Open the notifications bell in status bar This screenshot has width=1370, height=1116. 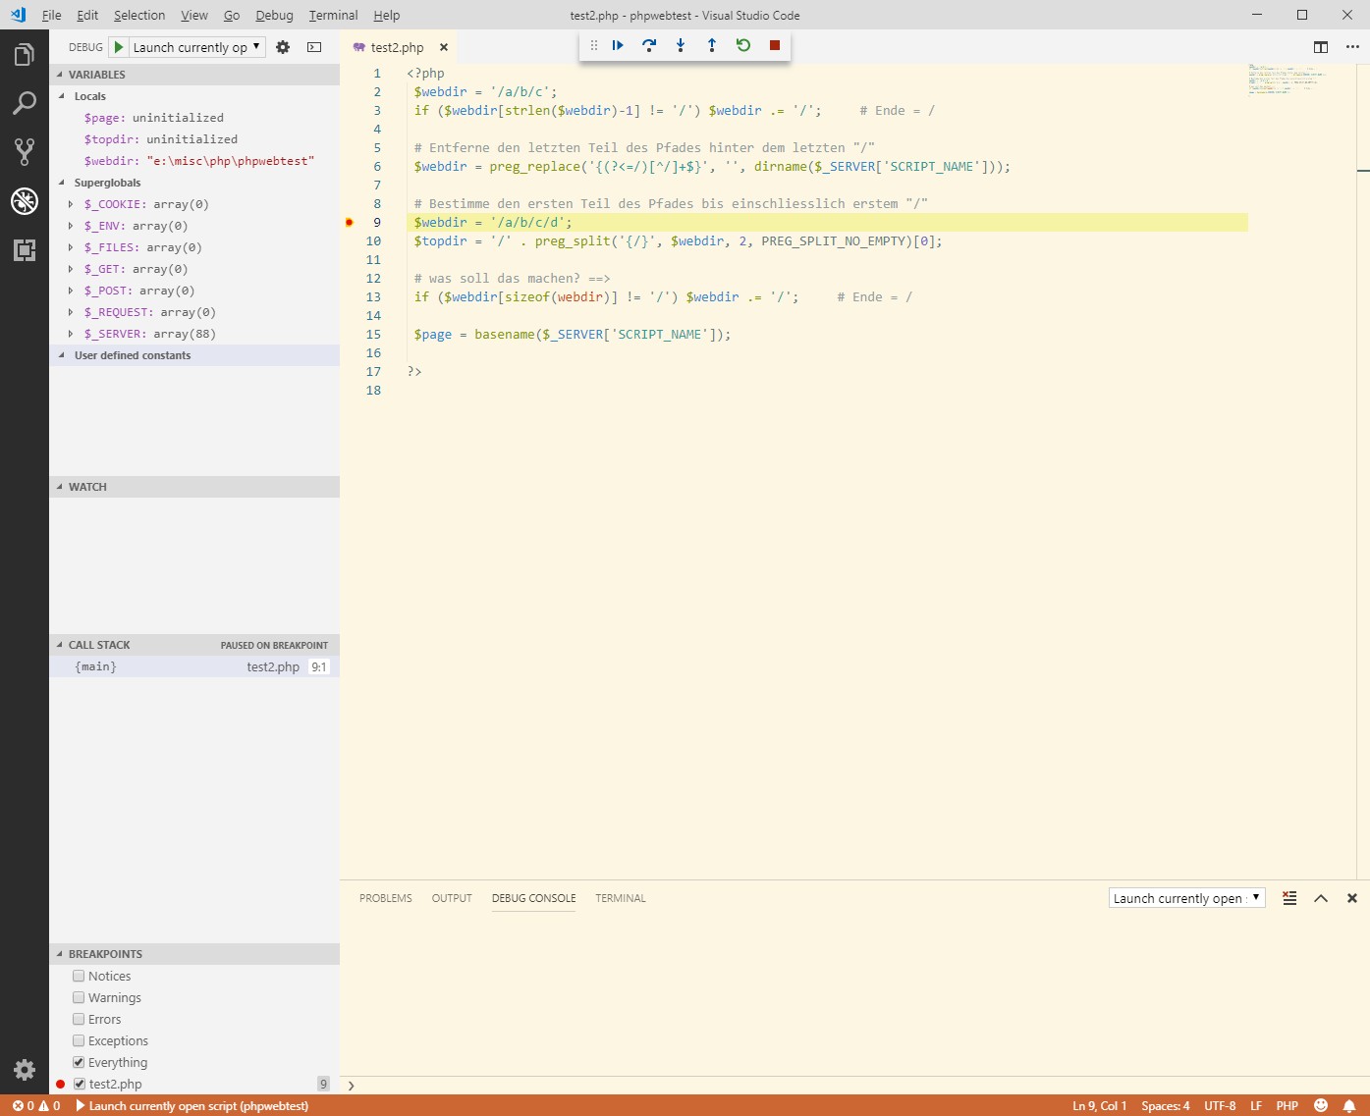[1349, 1106]
